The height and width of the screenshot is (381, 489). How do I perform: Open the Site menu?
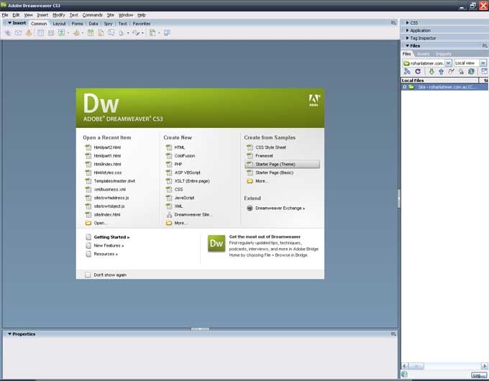[111, 15]
